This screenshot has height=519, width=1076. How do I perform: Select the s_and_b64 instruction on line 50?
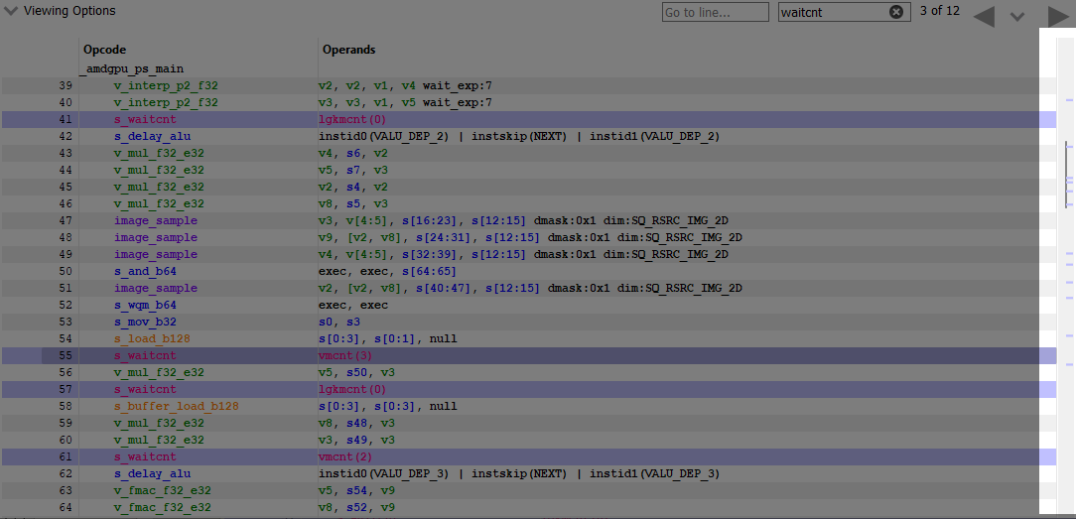[145, 271]
